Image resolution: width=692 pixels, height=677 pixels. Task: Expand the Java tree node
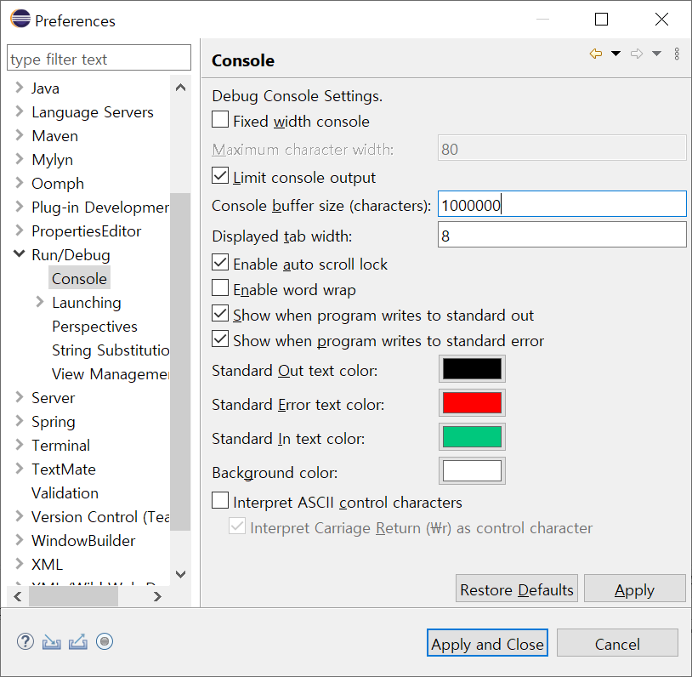[x=19, y=88]
